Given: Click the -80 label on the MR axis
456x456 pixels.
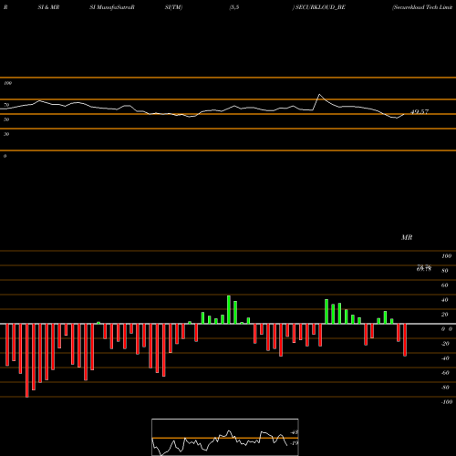Looking at the screenshot, I should click(445, 388).
